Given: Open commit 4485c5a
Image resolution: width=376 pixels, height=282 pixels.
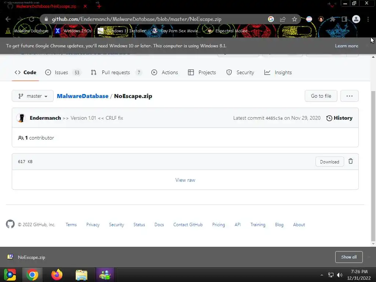Looking at the screenshot, I should point(274,118).
